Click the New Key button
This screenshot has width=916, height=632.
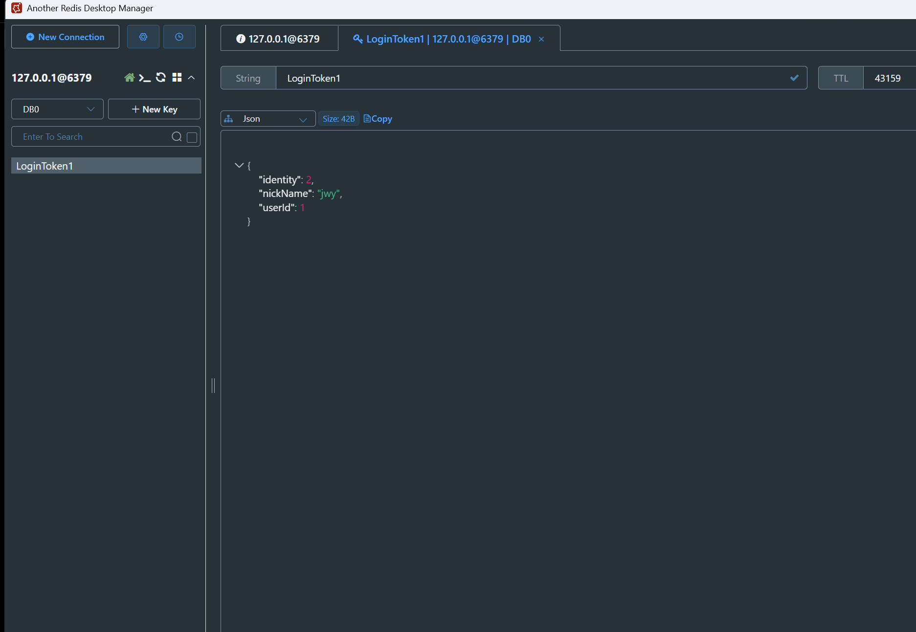pyautogui.click(x=154, y=109)
